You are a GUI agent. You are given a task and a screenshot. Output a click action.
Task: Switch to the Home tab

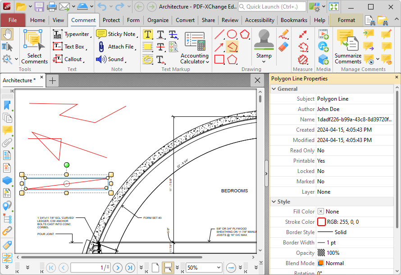pos(37,20)
